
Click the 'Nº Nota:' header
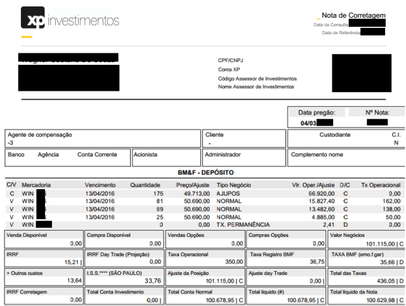[x=377, y=112]
